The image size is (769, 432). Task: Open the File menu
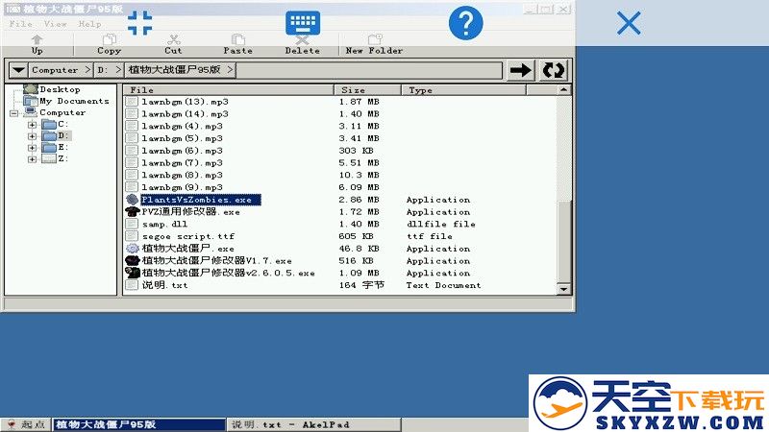tap(20, 23)
